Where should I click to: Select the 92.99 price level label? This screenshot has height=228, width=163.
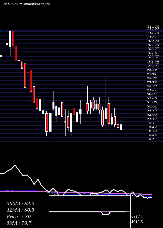point(152,86)
